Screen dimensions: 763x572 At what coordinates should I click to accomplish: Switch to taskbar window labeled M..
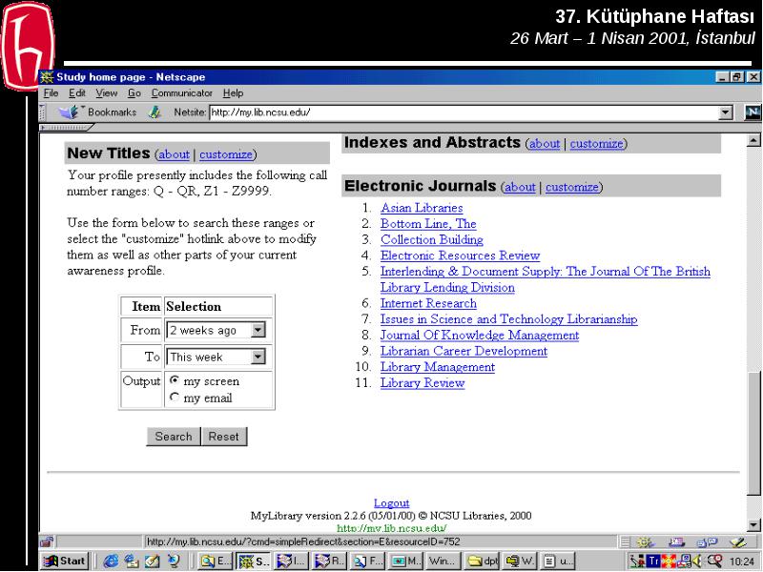click(406, 561)
